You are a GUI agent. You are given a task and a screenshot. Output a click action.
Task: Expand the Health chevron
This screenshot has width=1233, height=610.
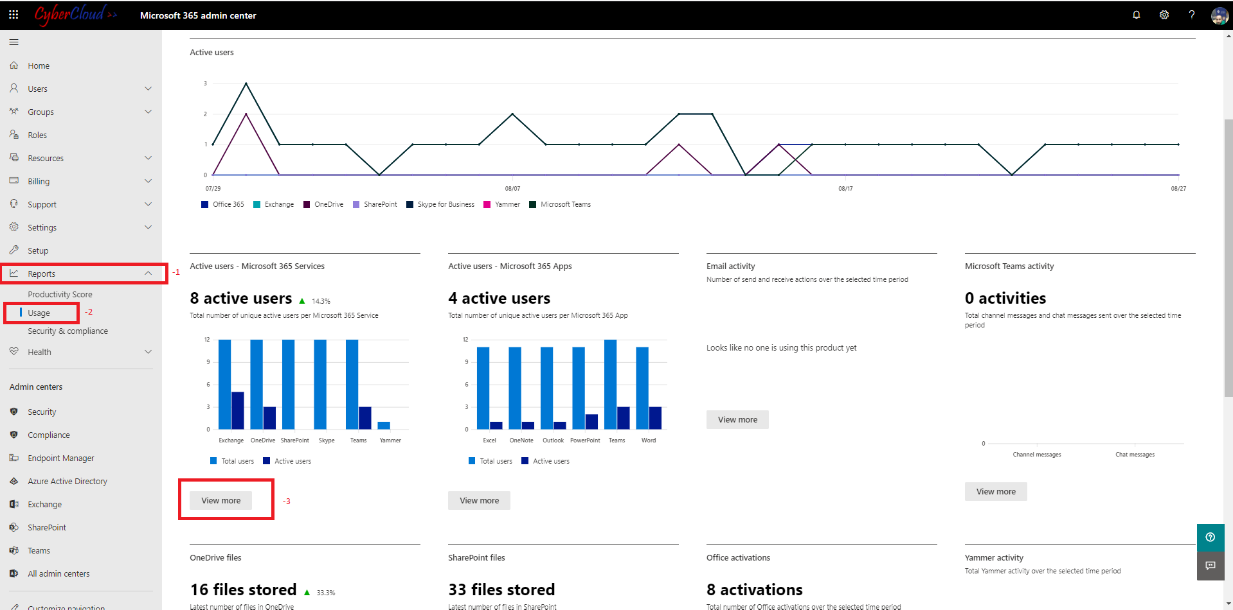[148, 352]
